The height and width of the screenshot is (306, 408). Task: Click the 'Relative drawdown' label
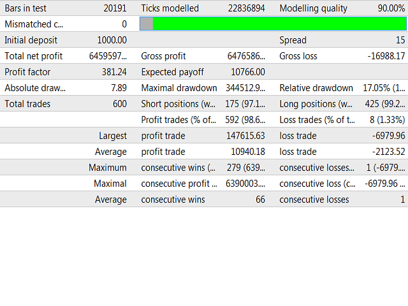pos(316,88)
